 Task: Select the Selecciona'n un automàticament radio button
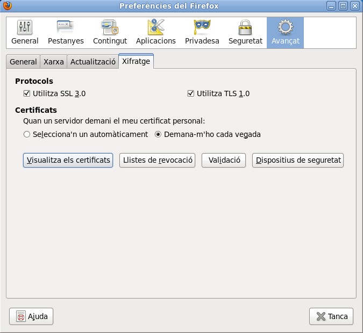tap(27, 134)
